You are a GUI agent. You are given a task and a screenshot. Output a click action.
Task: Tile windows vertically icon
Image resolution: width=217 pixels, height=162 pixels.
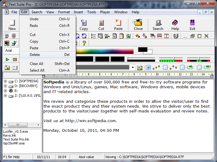[166, 36]
